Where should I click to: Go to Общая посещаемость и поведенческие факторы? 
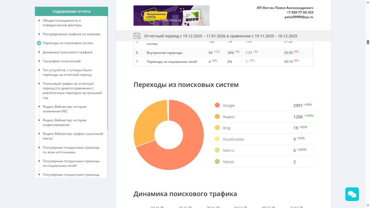tap(62, 23)
